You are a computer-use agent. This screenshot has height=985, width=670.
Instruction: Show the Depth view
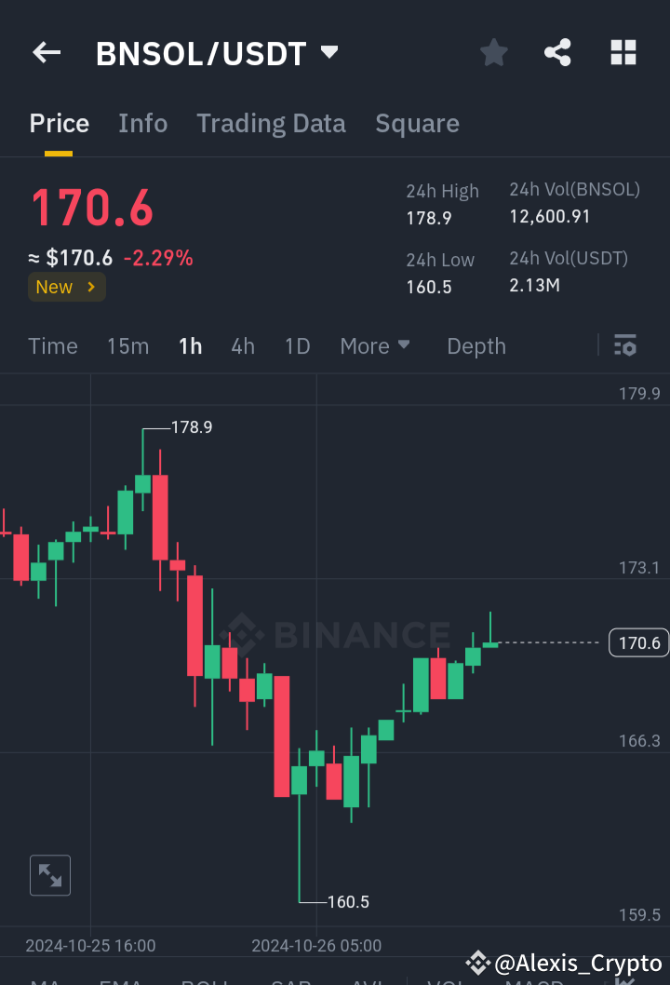tap(476, 345)
